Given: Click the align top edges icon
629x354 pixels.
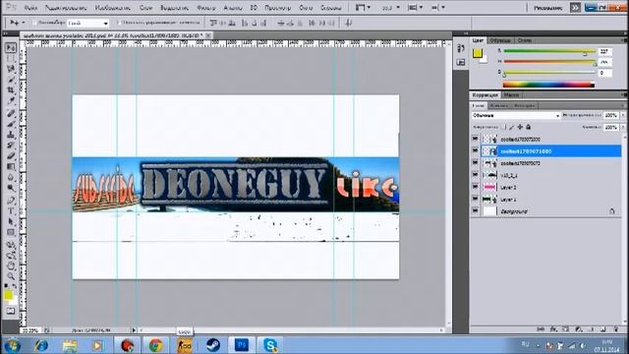Looking at the screenshot, I should 213,24.
